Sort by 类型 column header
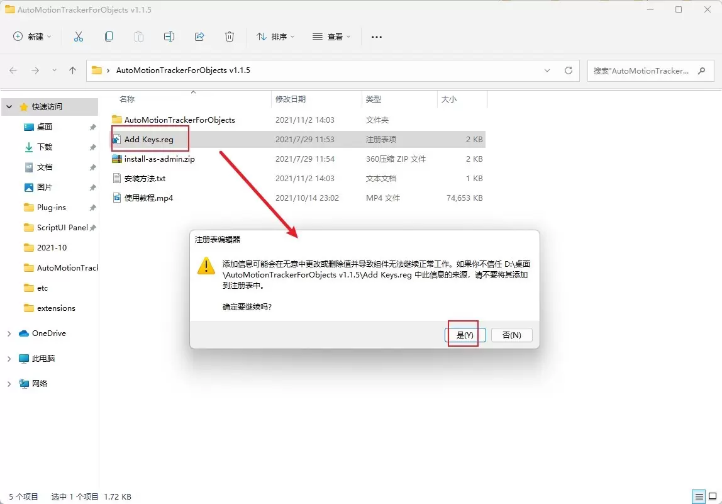 (x=374, y=99)
